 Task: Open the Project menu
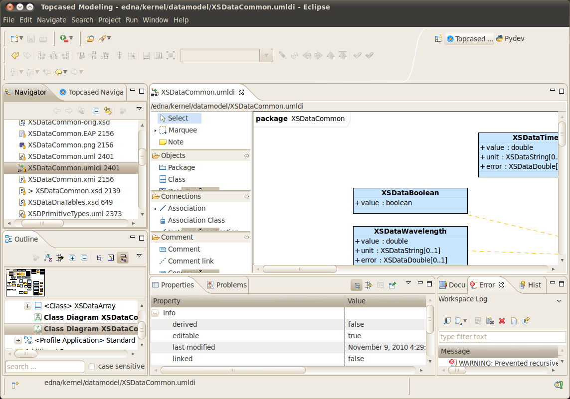[109, 20]
